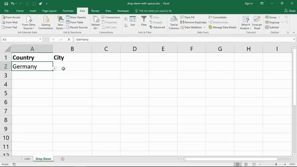Click Show Queries
297x167 pixels.
pyautogui.click(x=76, y=17)
